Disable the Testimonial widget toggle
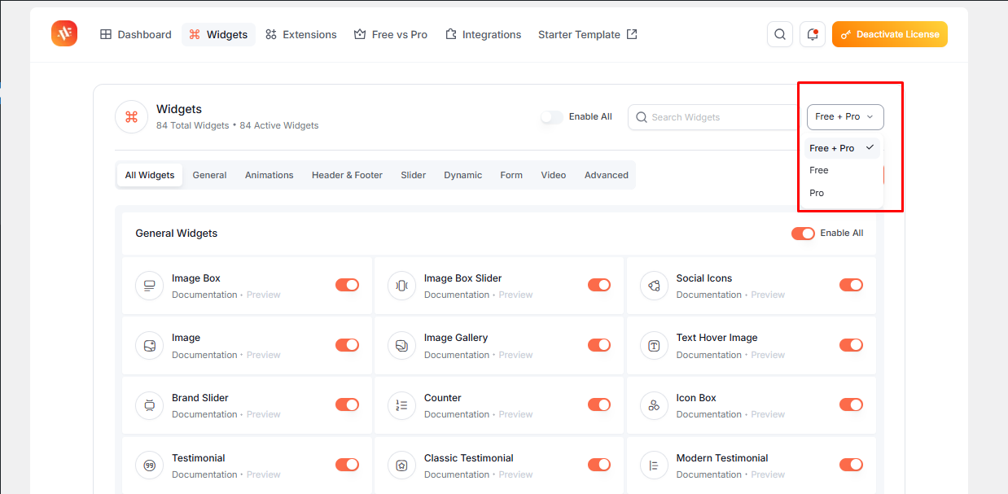 click(x=347, y=465)
